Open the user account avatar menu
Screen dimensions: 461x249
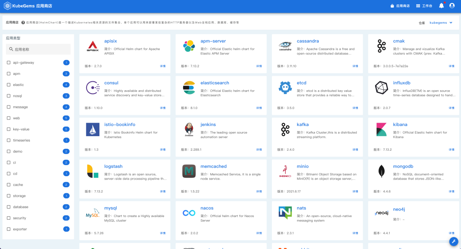pyautogui.click(x=452, y=6)
